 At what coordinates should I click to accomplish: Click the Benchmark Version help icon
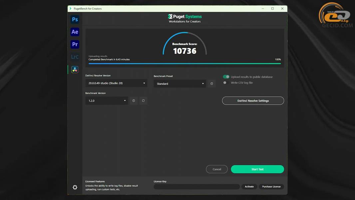pos(134,101)
